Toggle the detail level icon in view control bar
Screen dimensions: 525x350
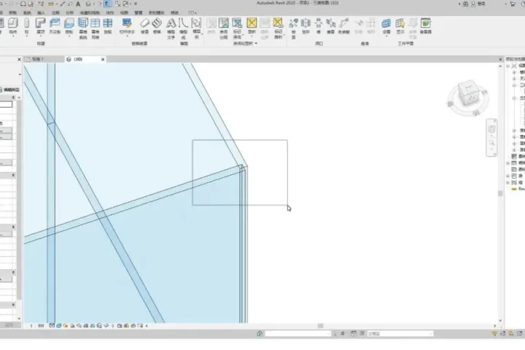click(52, 325)
